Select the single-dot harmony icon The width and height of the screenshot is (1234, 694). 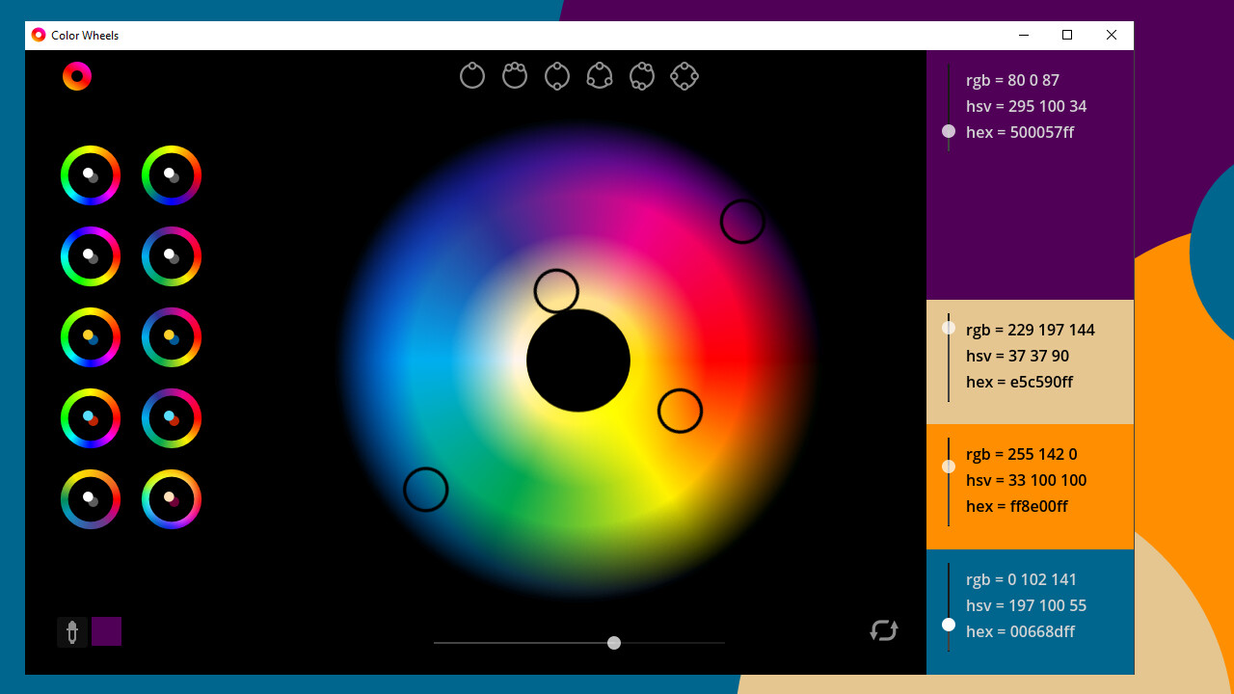tap(471, 75)
